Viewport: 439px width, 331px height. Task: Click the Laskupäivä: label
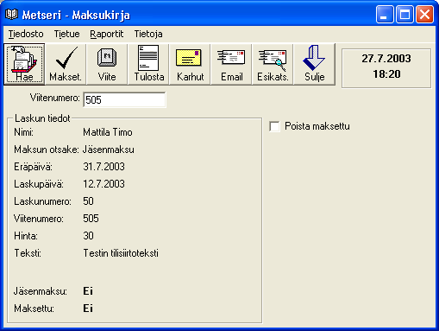tap(39, 184)
